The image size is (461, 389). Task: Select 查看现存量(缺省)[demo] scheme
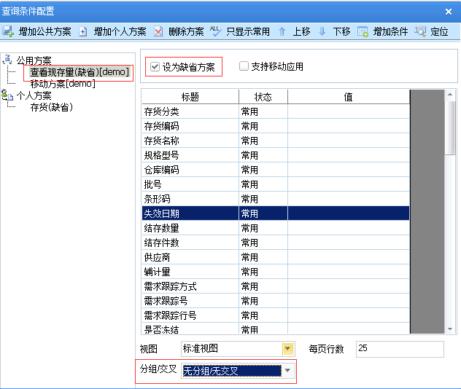80,72
